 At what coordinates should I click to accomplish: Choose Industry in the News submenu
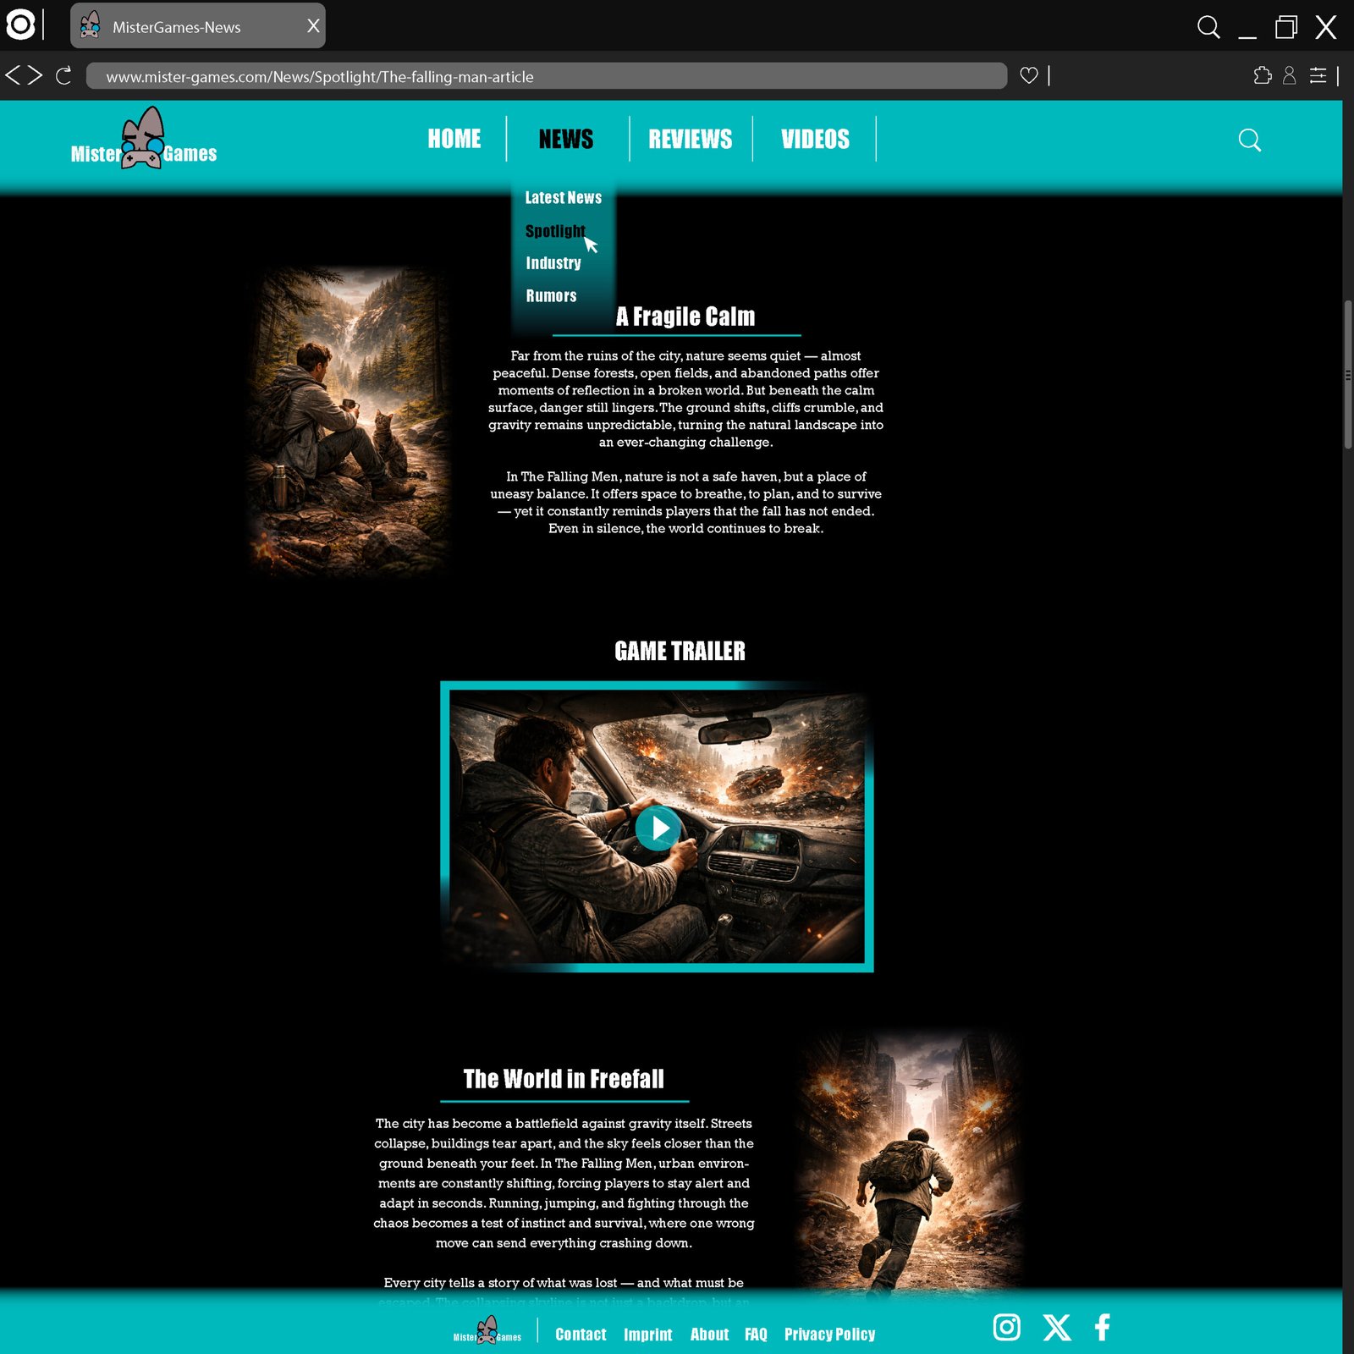tap(553, 263)
